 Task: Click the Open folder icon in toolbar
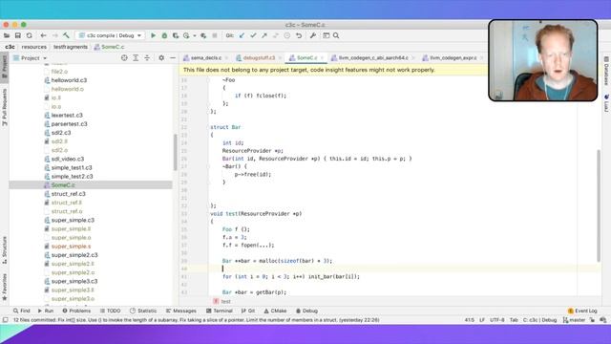coord(7,35)
